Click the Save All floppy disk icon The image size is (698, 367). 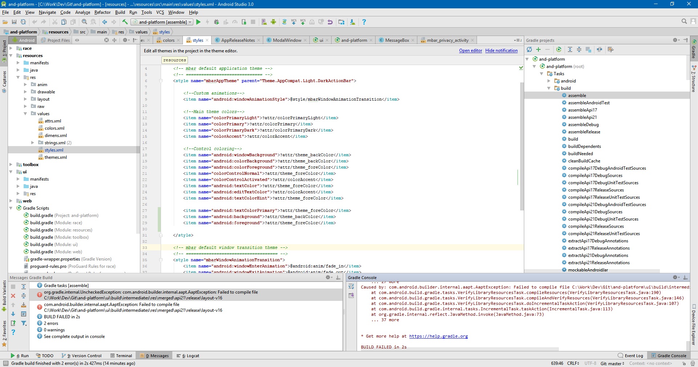14,22
